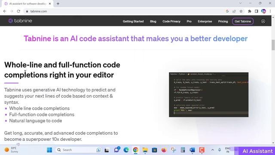Open File Explorer from taskbar
This screenshot has height=155, width=275.
pyautogui.click(x=145, y=150)
